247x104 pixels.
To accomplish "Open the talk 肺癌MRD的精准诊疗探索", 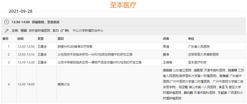I will [x=75, y=47].
